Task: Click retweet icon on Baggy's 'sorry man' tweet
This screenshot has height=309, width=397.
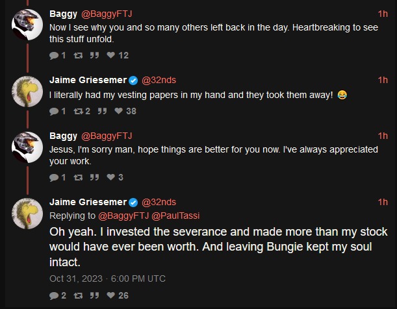Action: click(78, 177)
